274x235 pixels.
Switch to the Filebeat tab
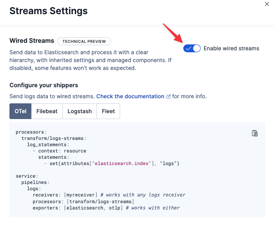point(47,111)
